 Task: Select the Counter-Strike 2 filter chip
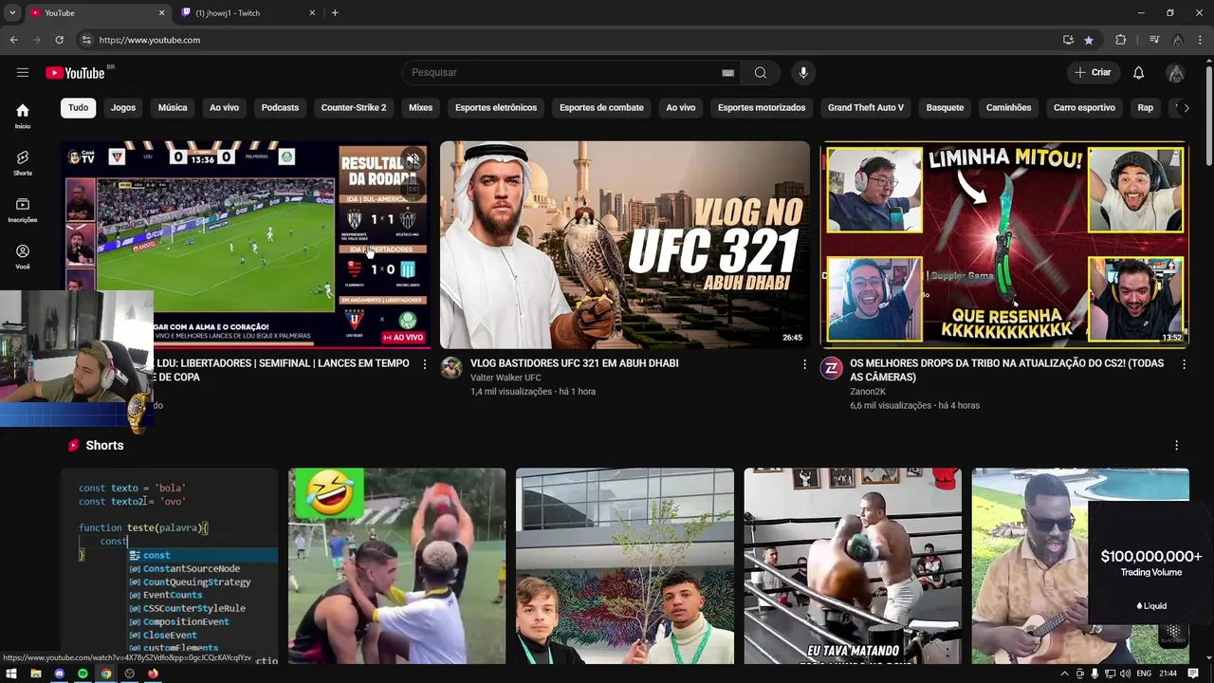(x=354, y=108)
